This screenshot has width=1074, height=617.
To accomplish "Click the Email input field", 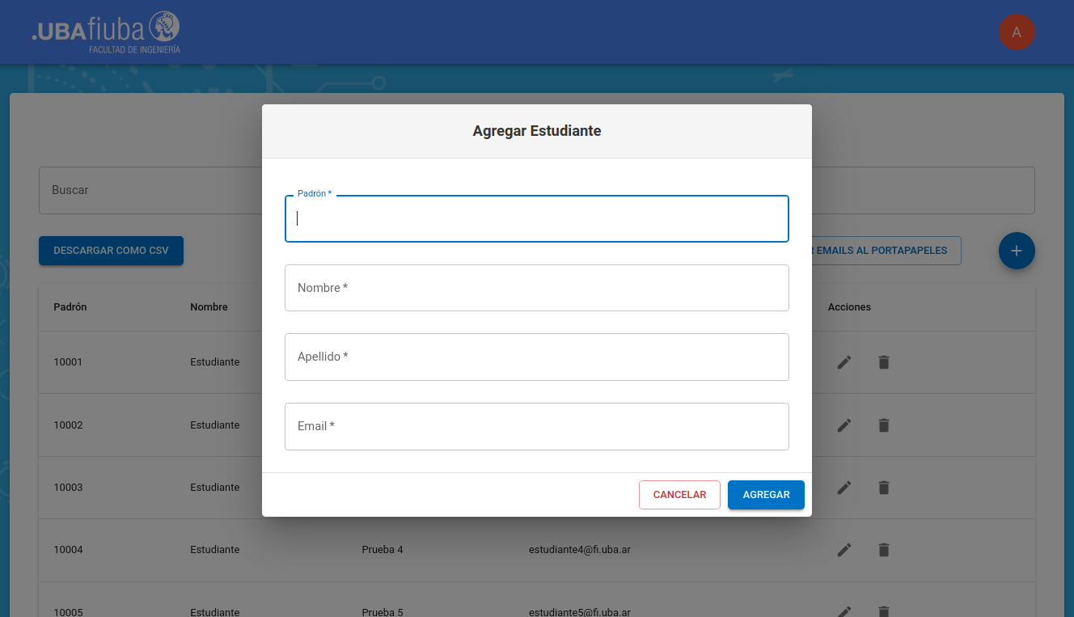I will tap(536, 426).
